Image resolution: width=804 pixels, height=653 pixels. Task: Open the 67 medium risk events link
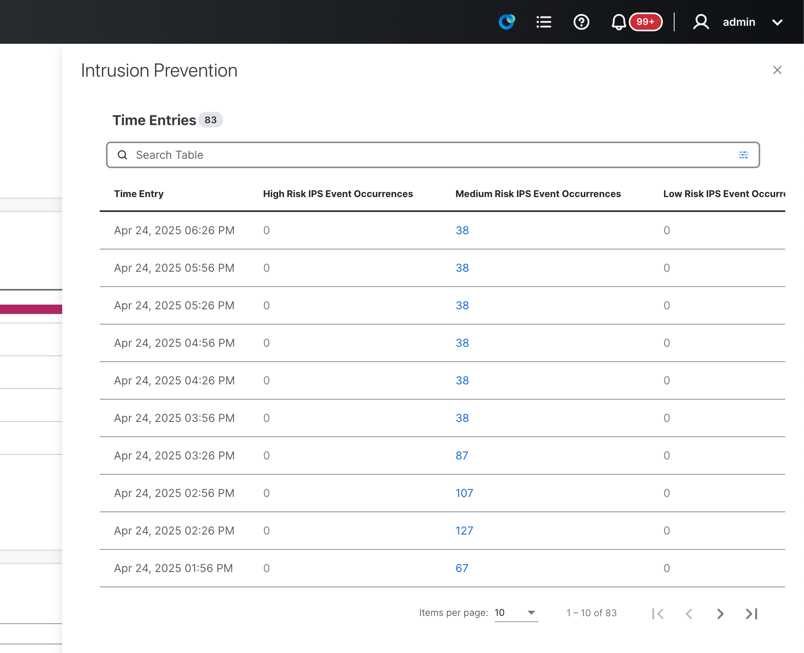click(x=462, y=568)
